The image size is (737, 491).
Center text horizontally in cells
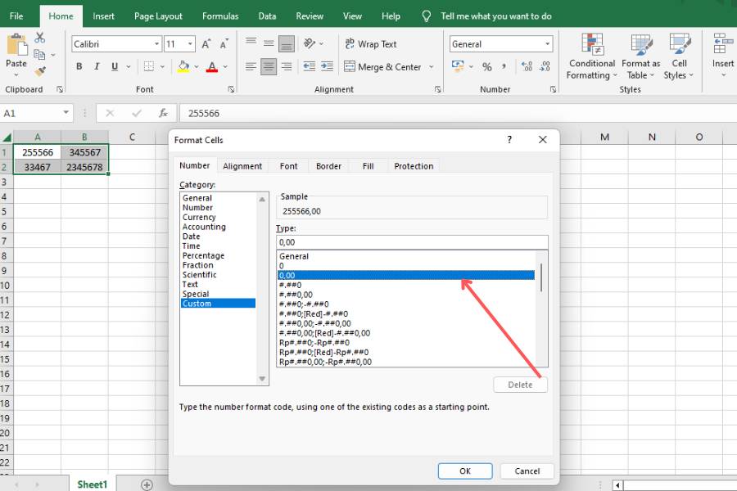click(x=269, y=67)
